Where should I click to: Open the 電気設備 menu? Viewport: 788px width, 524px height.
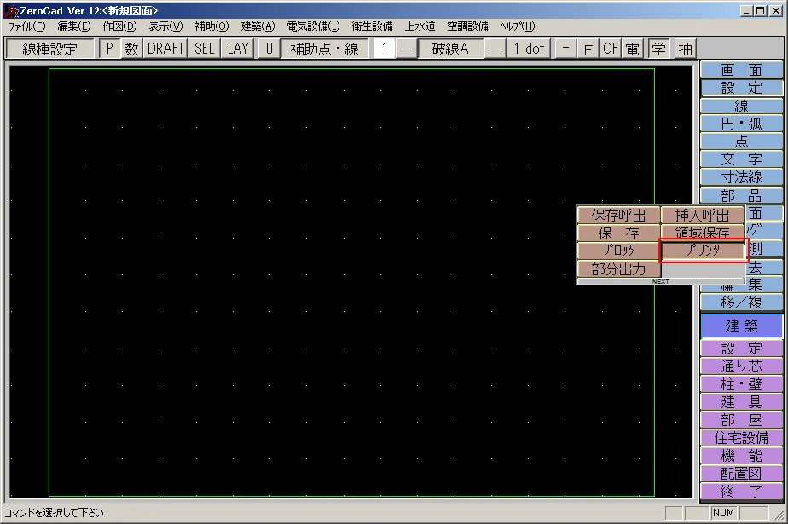(x=312, y=26)
